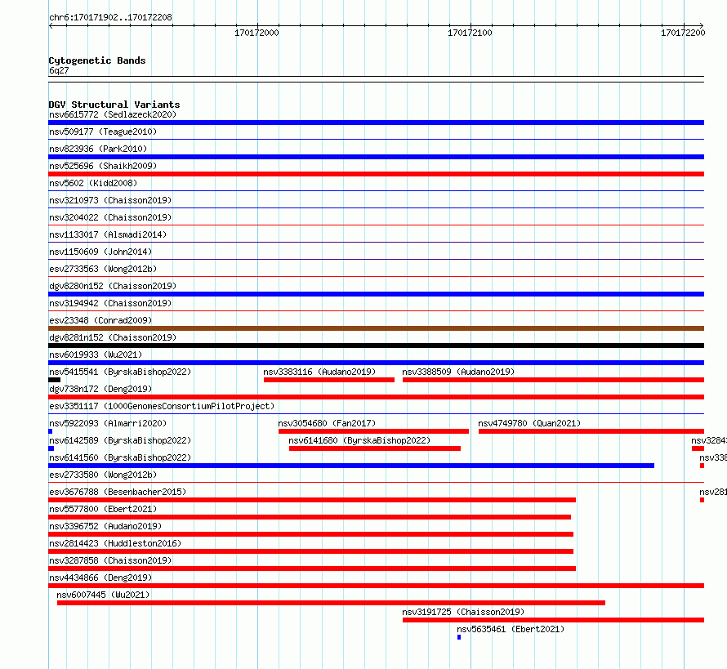
Task: Select the red bar under nsv3383116
Action: 329,380
